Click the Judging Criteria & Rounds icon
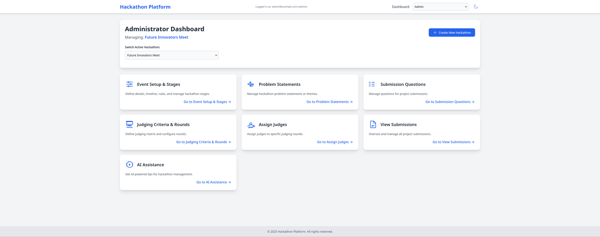The width and height of the screenshot is (600, 237). [129, 124]
